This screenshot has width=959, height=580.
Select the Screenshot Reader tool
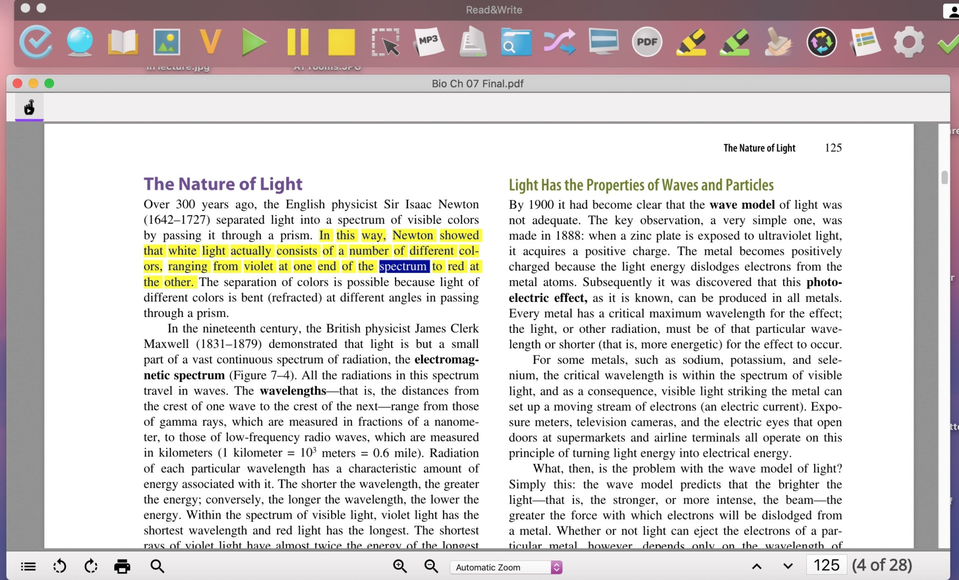pos(385,42)
